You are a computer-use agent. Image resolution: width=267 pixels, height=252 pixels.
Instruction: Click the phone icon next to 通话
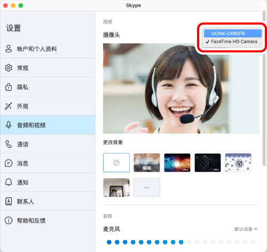pyautogui.click(x=9, y=144)
